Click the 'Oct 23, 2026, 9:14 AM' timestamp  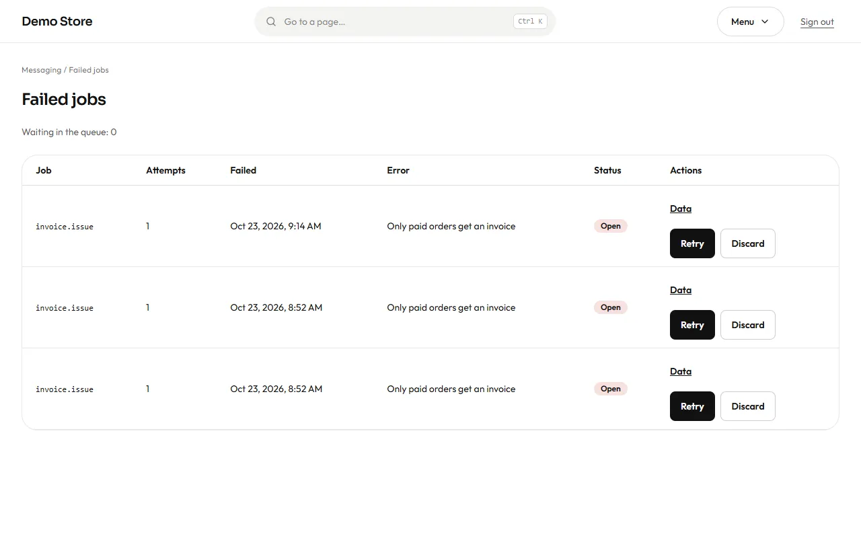pyautogui.click(x=276, y=226)
